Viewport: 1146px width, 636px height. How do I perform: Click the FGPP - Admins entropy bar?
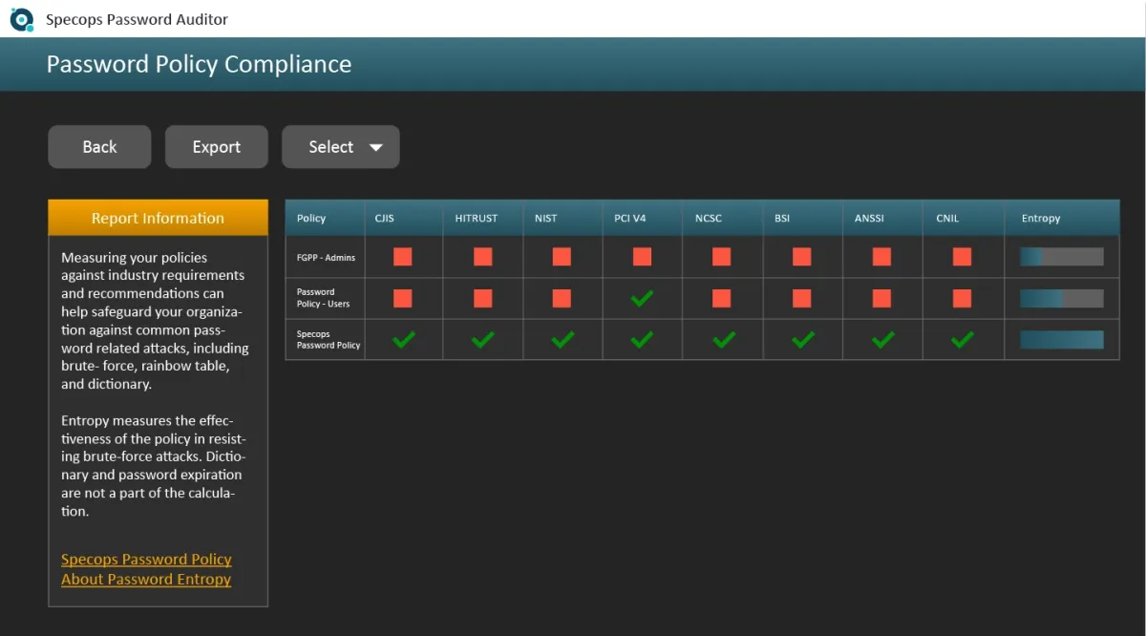click(x=1062, y=257)
